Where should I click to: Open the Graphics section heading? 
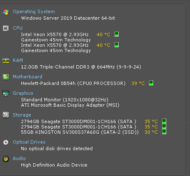(x=23, y=93)
